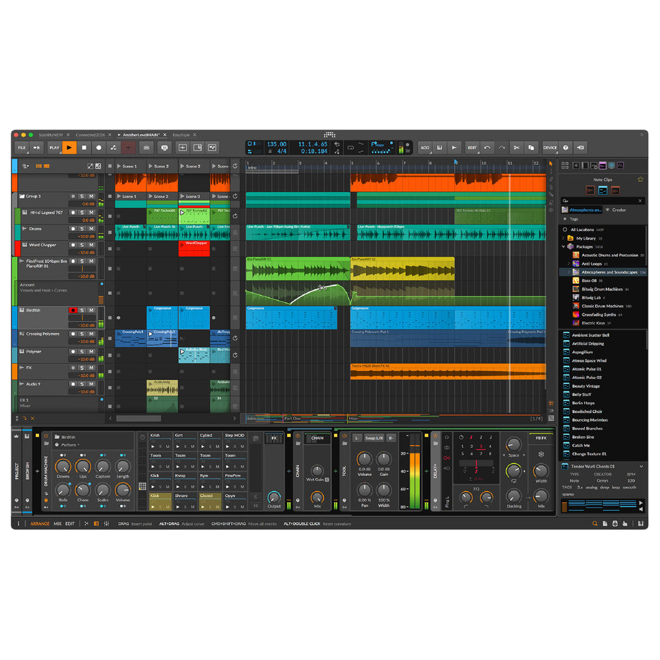Select Berlin Harps in the browser list
The image size is (660, 660).
click(583, 403)
